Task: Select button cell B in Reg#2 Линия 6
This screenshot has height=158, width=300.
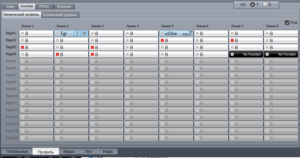Action: tap(211, 40)
